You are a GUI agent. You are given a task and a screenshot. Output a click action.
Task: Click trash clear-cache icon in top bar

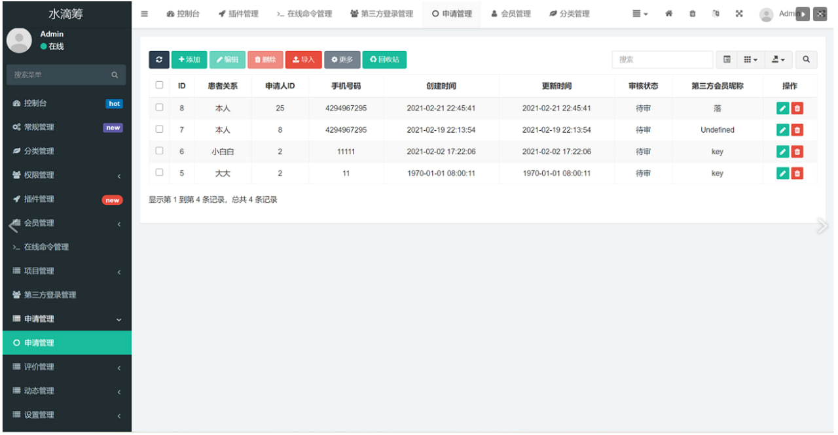pos(693,14)
